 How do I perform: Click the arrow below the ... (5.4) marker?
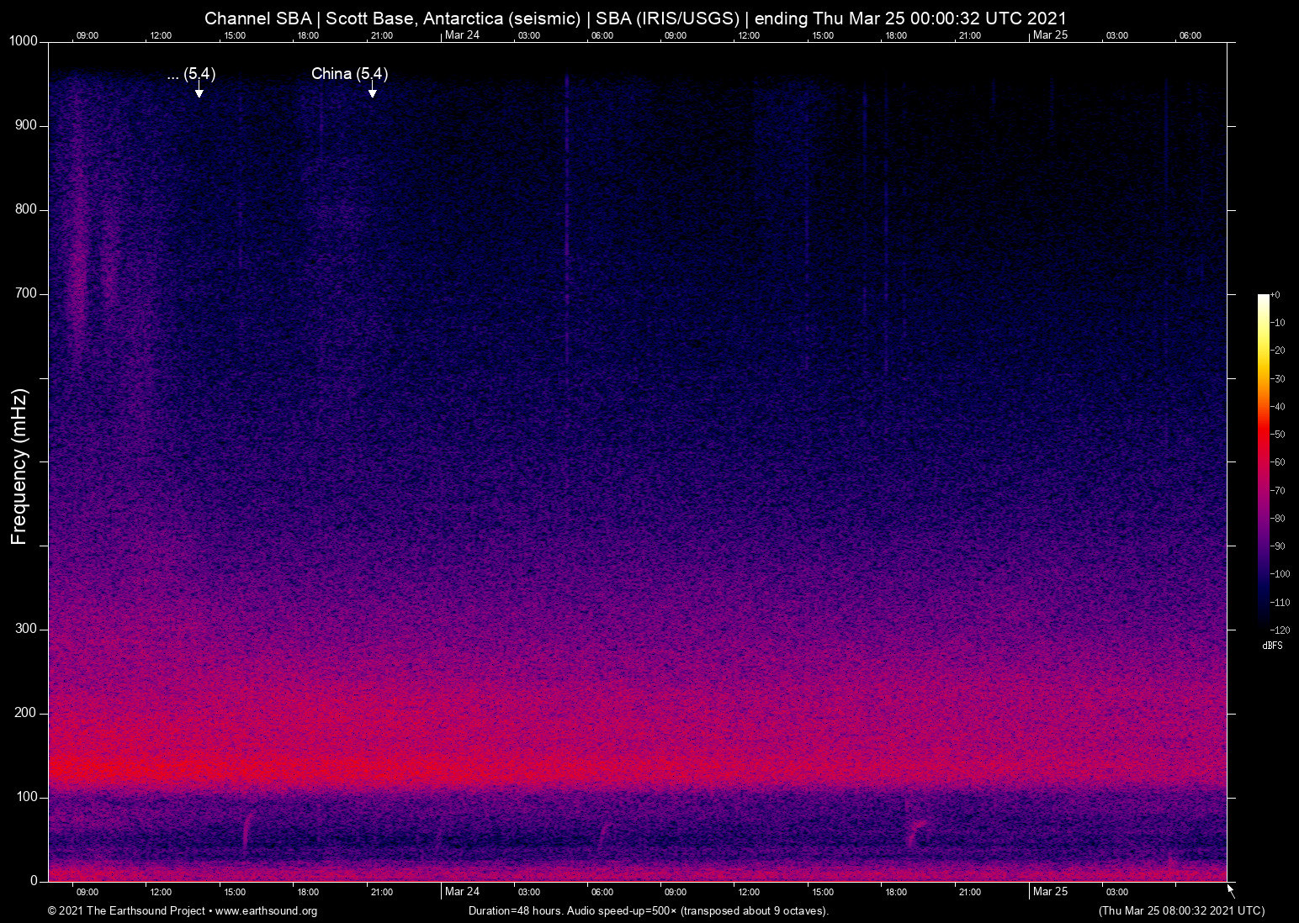click(199, 90)
